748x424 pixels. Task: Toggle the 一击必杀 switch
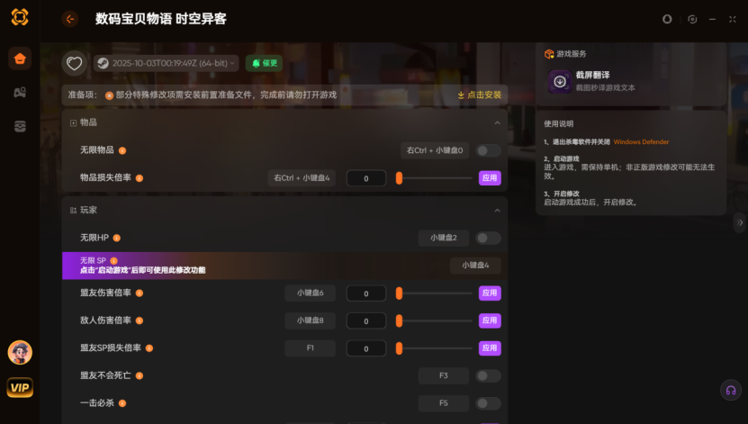[x=488, y=403]
